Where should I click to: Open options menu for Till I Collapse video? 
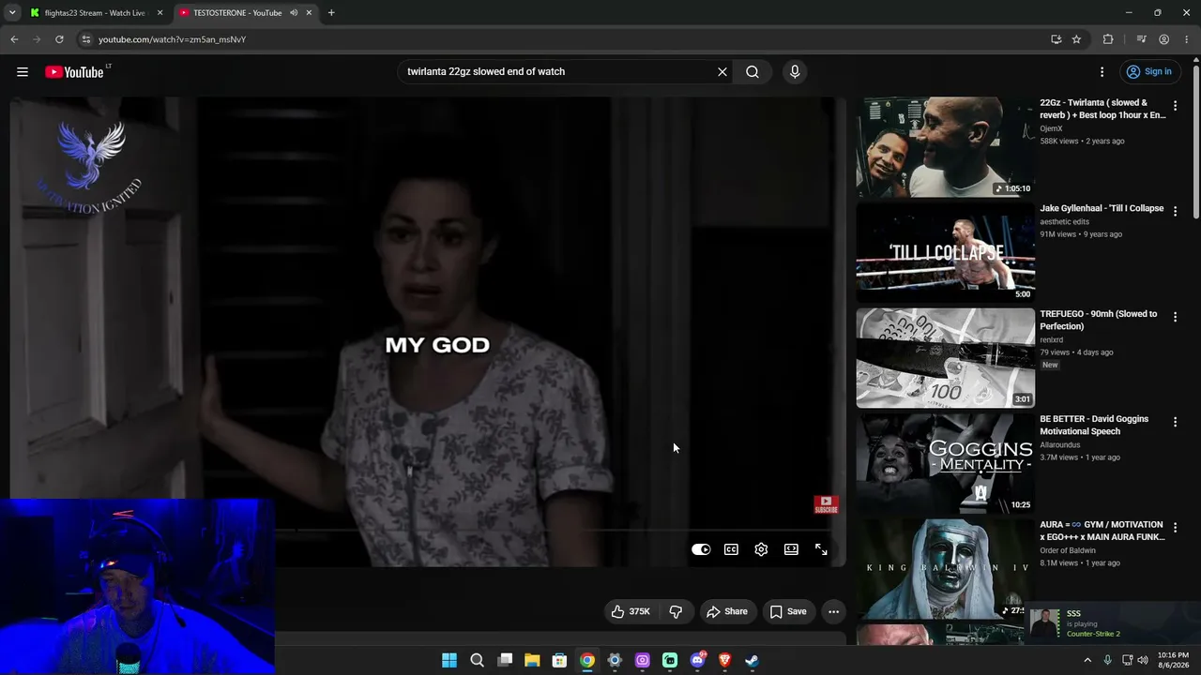[x=1175, y=212]
